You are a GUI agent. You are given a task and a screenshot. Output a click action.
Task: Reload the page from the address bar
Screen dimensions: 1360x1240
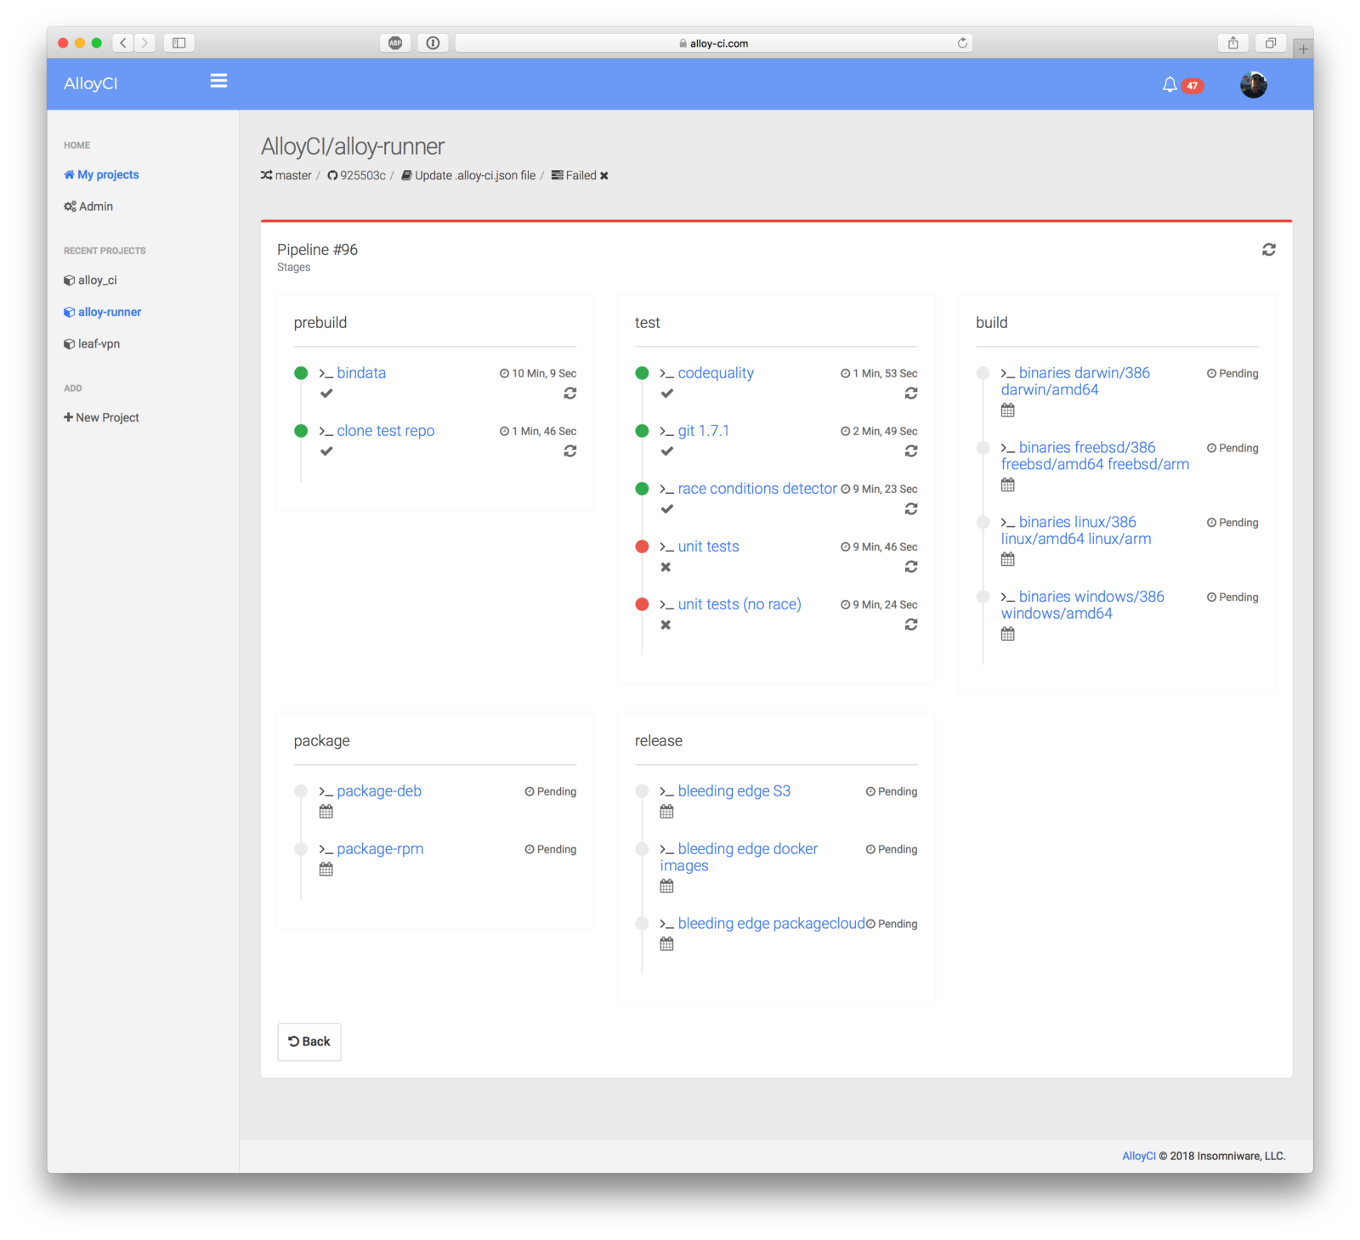coord(962,42)
